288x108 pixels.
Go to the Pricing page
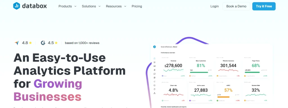pyautogui.click(x=137, y=6)
